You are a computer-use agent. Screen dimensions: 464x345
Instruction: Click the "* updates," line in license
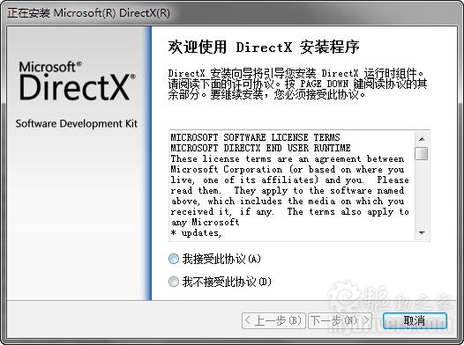coord(196,233)
